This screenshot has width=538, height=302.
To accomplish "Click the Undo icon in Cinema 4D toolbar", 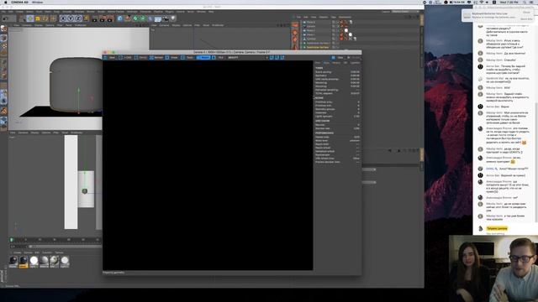I will pos(6,18).
